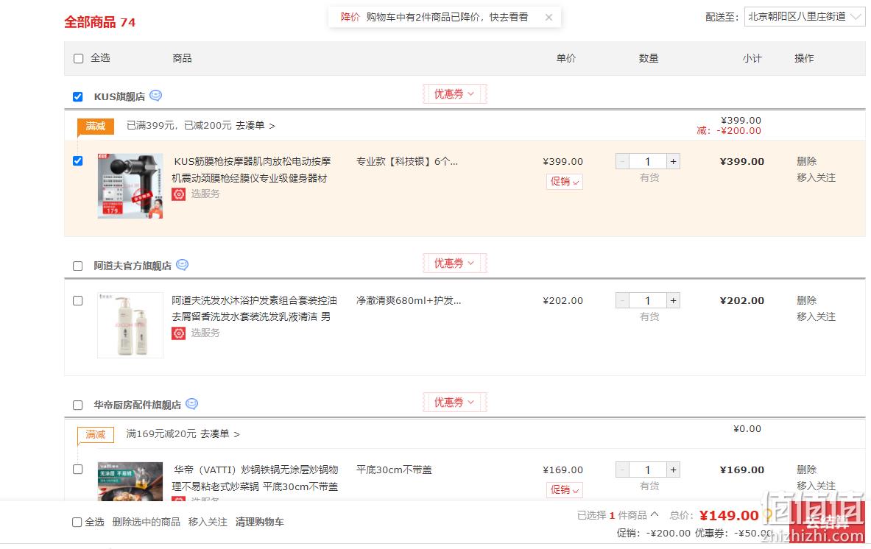Move KUS筋膜枪 to 移入关注
Viewport: 871px width, 549px height.
(x=816, y=177)
